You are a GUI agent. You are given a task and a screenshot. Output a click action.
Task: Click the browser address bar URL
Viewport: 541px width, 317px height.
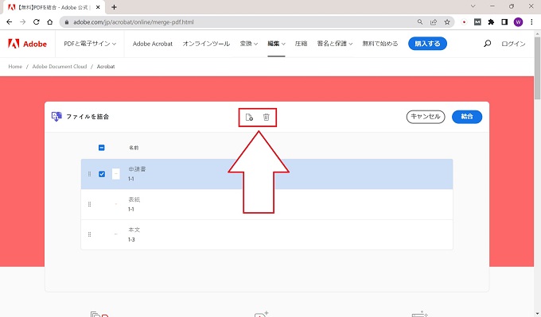[134, 22]
